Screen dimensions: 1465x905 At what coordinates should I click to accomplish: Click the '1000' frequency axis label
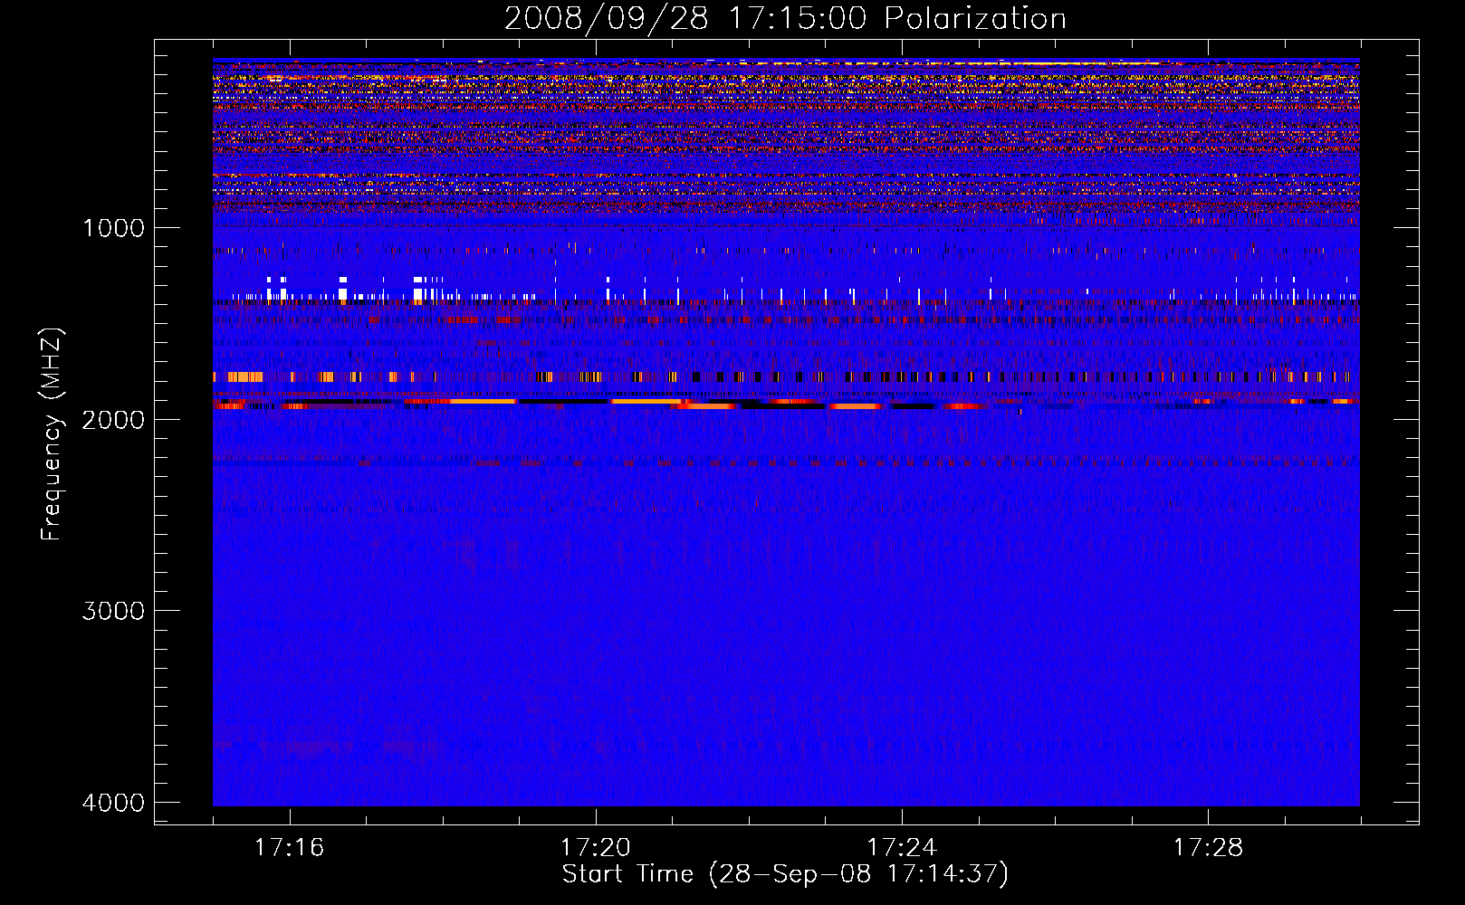113,227
